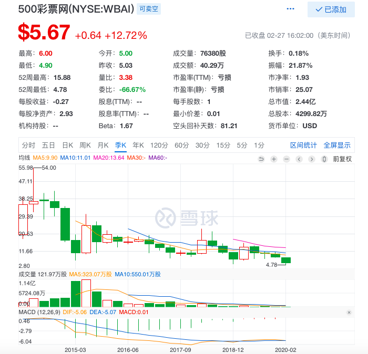This screenshot has height=354, width=368.
Task: Zoom in the K-line chart
Action: (274, 159)
